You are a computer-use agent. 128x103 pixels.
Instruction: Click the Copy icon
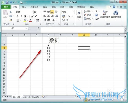pyautogui.click(x=11, y=16)
